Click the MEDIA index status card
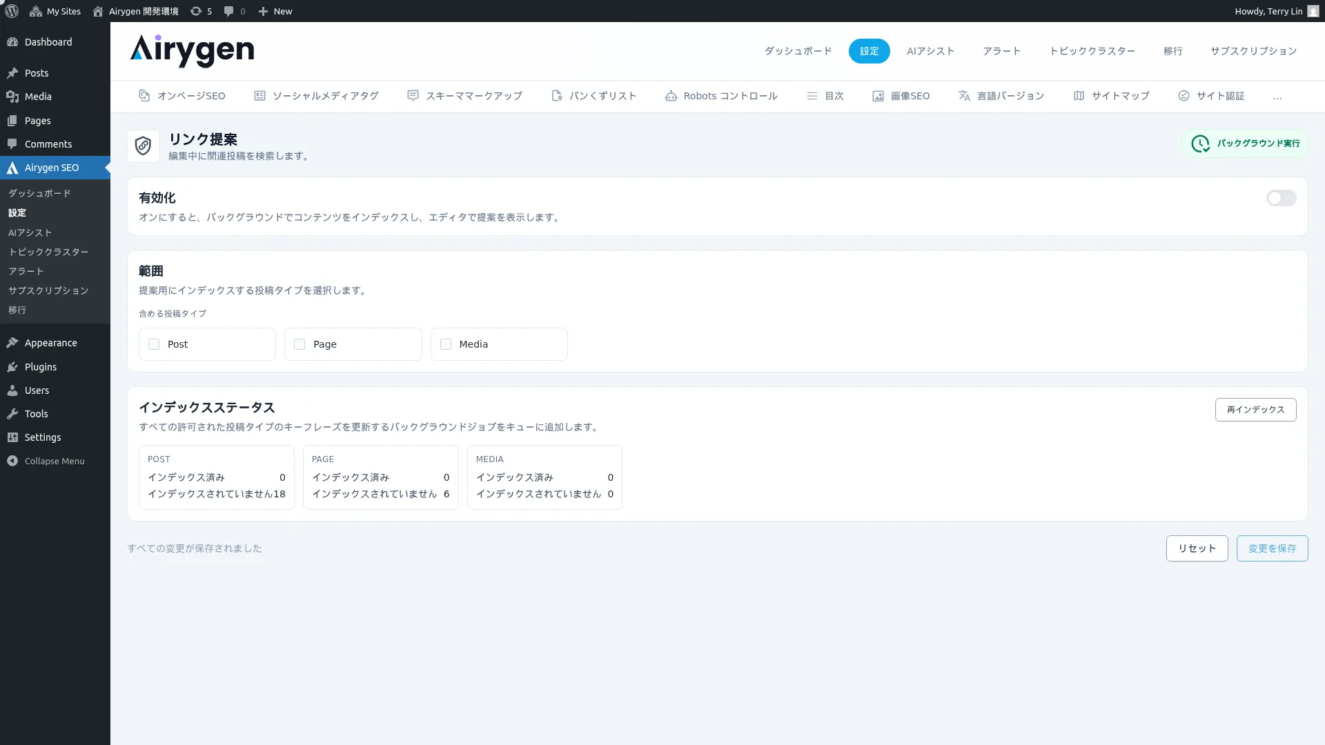 pyautogui.click(x=544, y=477)
